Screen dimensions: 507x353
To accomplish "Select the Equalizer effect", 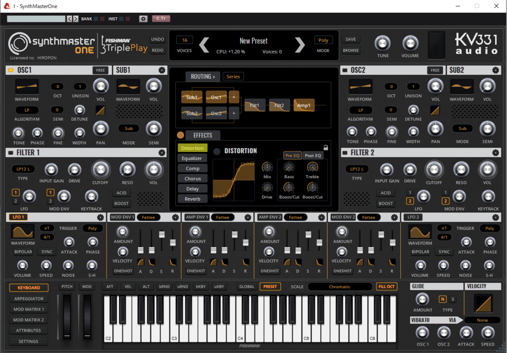I will point(192,158).
